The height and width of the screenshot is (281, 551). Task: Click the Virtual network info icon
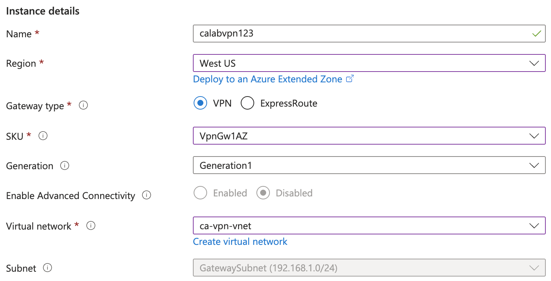coord(91,225)
